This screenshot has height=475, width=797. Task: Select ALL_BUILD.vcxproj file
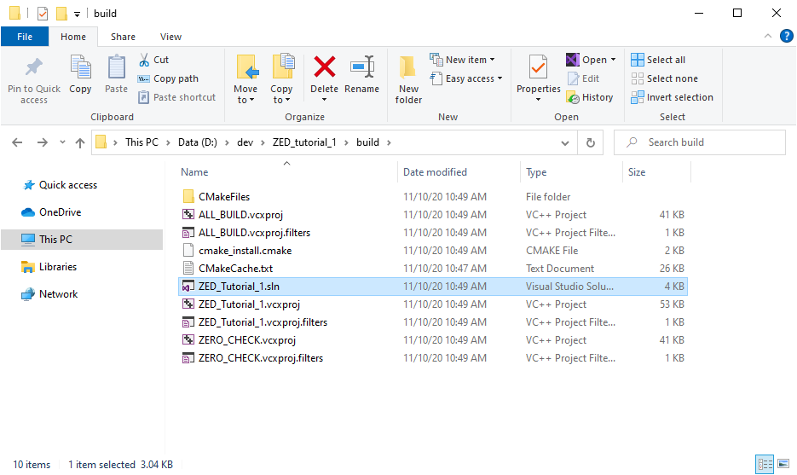(432, 215)
